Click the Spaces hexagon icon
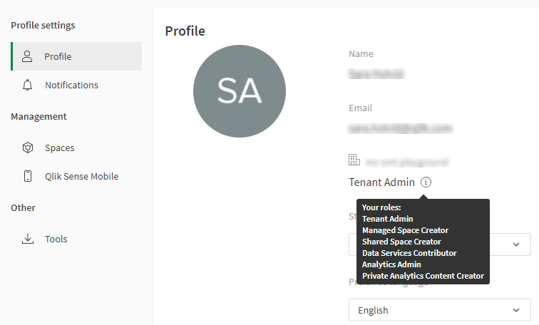 tap(28, 148)
